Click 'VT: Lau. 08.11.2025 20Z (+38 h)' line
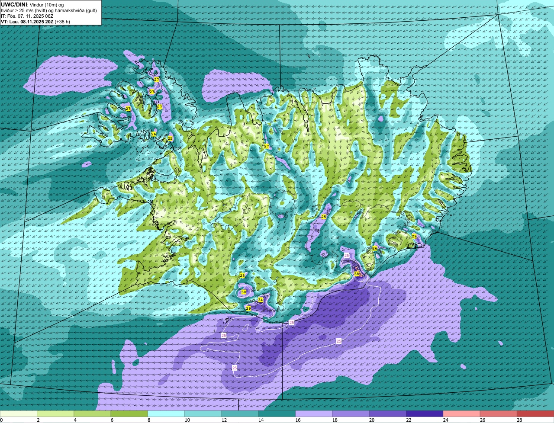The image size is (554, 423). pos(35,22)
